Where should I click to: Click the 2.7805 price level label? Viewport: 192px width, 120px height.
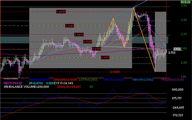88,42
